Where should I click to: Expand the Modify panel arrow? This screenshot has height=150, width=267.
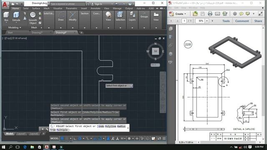(73, 28)
